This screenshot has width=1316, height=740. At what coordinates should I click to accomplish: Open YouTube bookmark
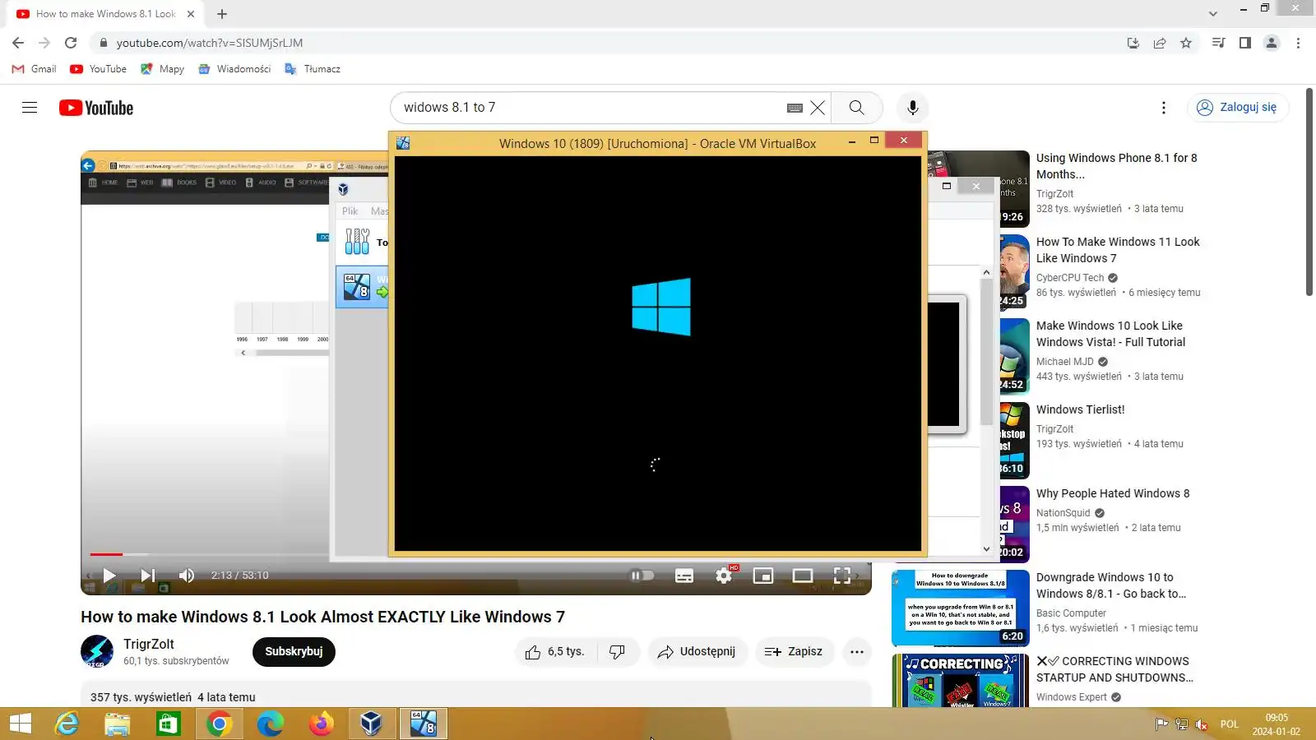pos(99,69)
